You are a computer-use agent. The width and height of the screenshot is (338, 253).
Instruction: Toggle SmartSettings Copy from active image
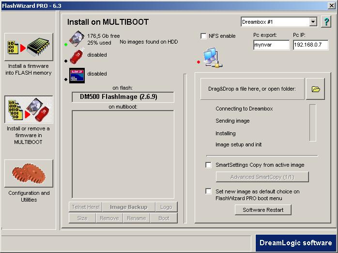tap(208, 165)
